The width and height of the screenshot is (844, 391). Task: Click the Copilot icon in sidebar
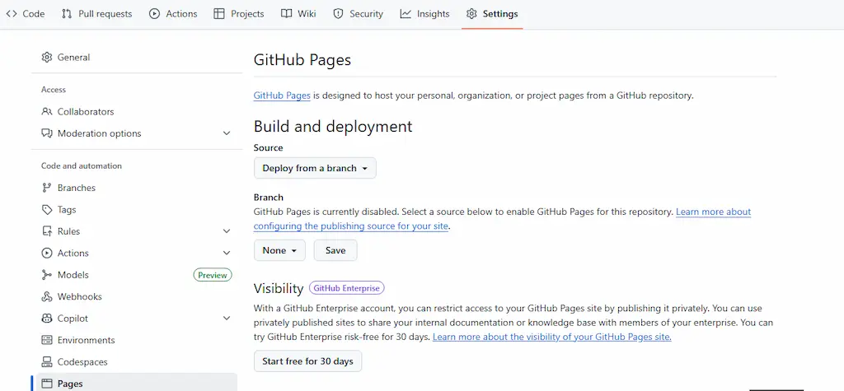click(47, 319)
